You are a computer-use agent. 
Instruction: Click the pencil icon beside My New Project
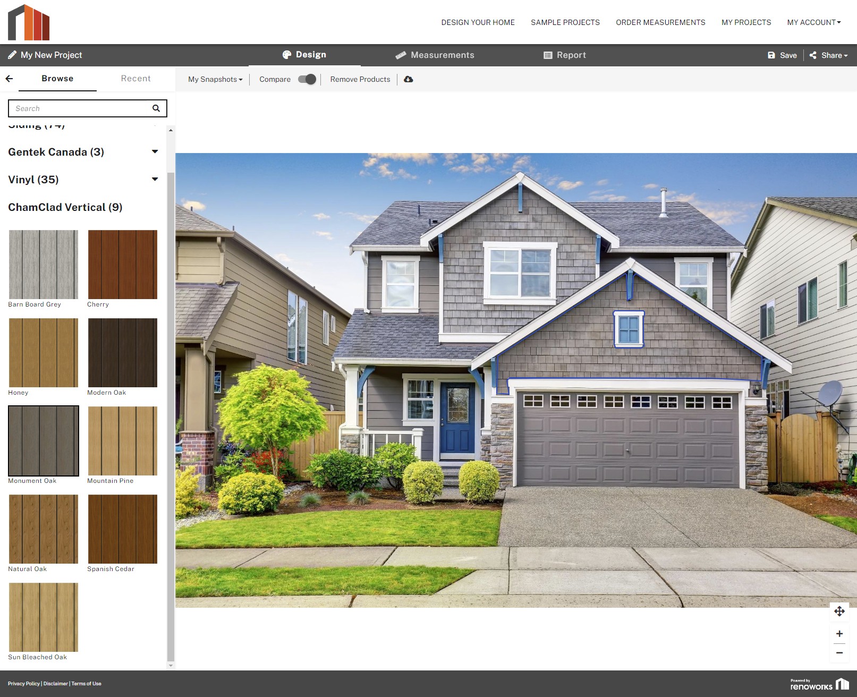click(12, 55)
